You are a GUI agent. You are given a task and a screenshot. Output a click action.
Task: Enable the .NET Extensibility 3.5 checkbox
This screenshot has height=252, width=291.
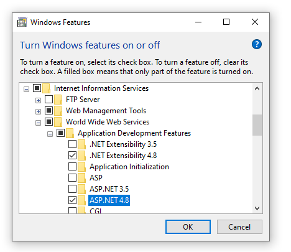point(72,144)
